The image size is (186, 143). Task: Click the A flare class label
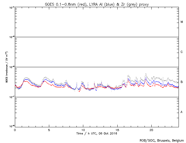182,112
